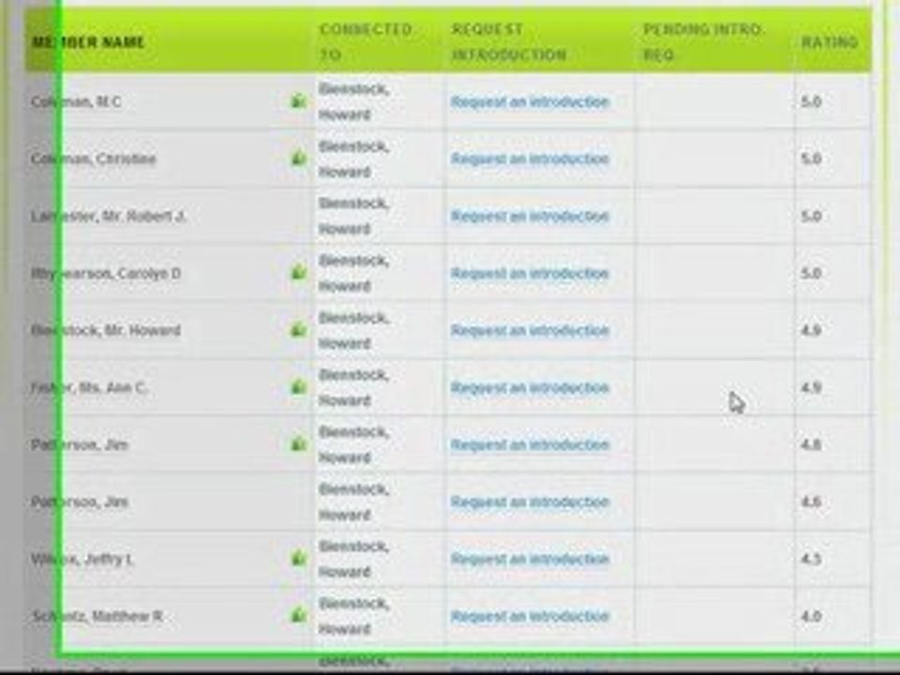Image resolution: width=900 pixels, height=675 pixels.
Task: Click the 5.0 rating in Lancaster row
Action: 811,217
